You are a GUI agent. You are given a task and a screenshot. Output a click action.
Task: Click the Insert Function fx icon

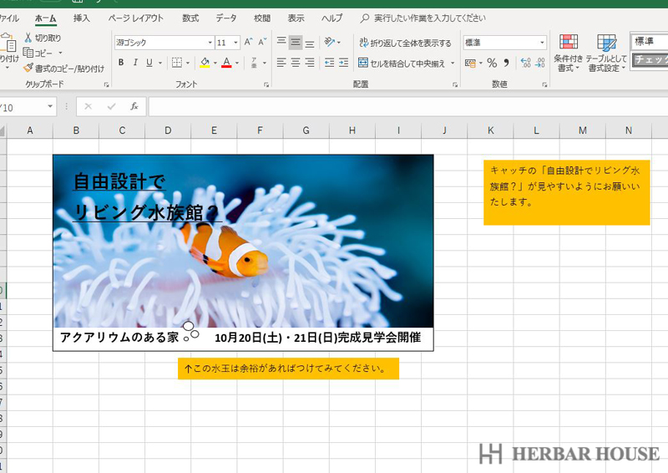pyautogui.click(x=134, y=106)
